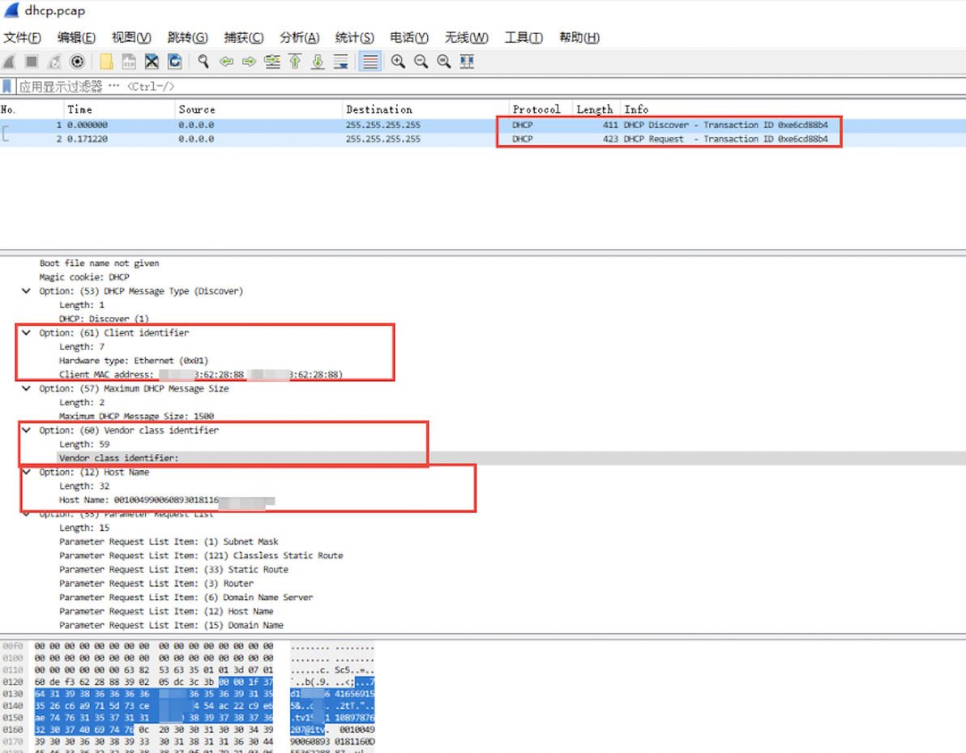This screenshot has height=753, width=966.
Task: Open the 统计(S) menu
Action: coord(354,37)
